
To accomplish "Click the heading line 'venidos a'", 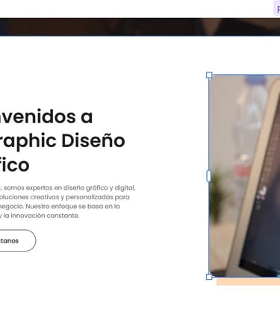I will [46, 116].
